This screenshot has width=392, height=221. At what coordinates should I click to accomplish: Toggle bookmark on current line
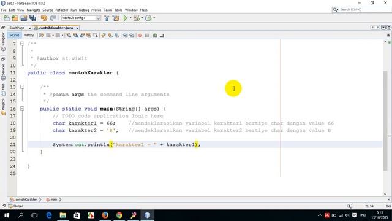tap(117, 36)
